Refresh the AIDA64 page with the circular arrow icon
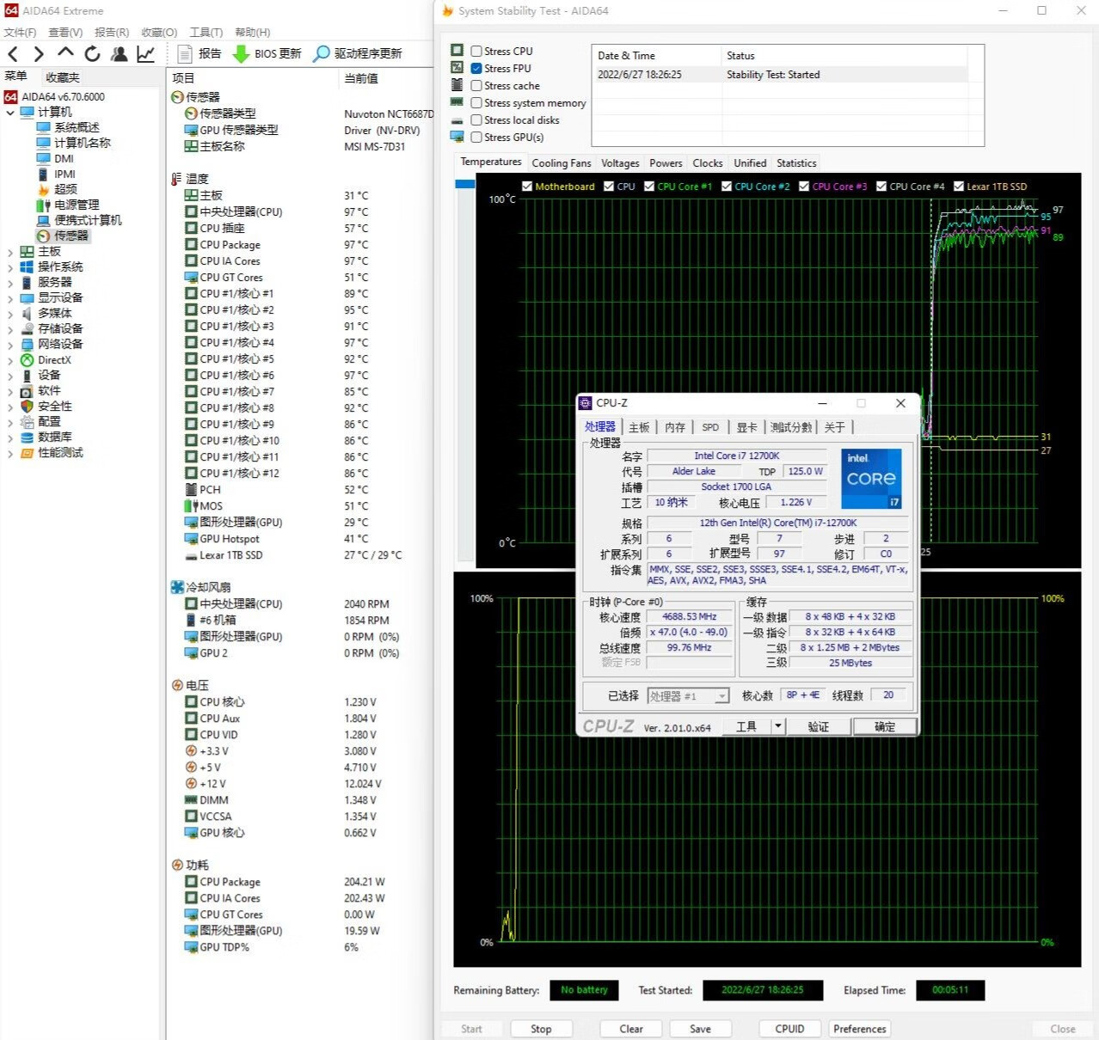 [x=92, y=54]
